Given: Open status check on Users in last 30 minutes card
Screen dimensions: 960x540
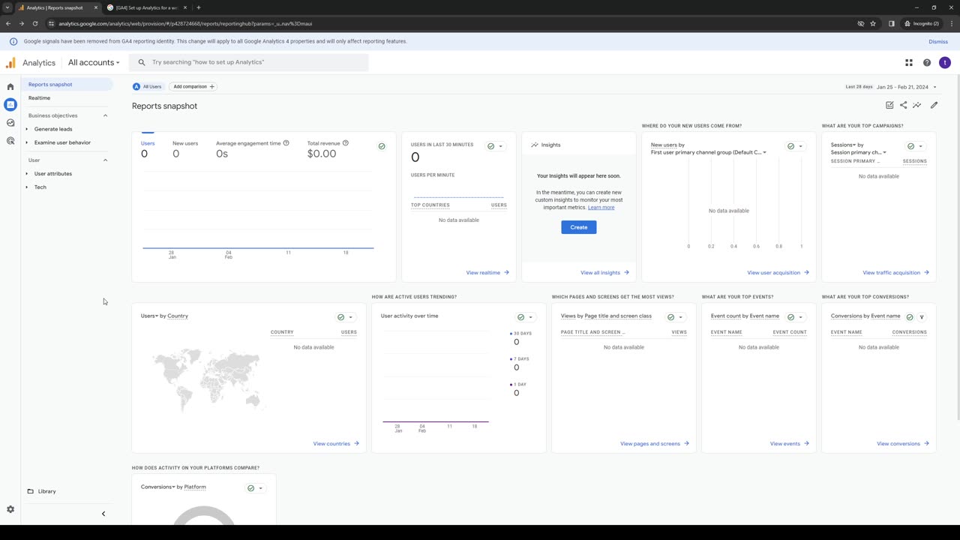Looking at the screenshot, I should click(x=495, y=146).
